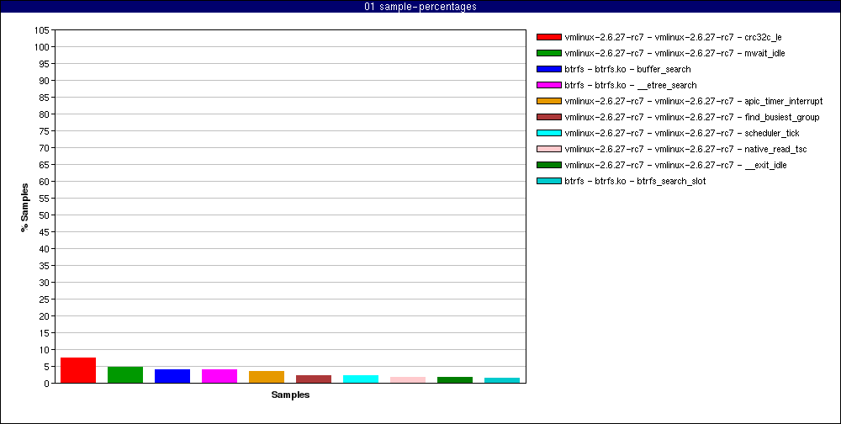Click the apic_timer_interrupt legend label text

pos(694,102)
